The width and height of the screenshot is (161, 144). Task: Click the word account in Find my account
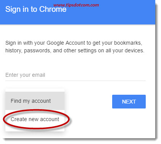[x=41, y=101]
